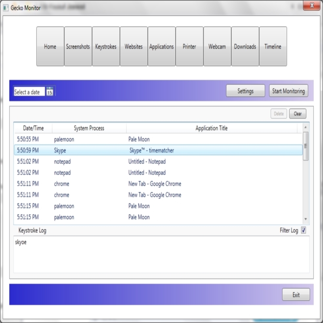Click the Gecko Monitor title bar icon
The height and width of the screenshot is (323, 323).
pyautogui.click(x=6, y=8)
